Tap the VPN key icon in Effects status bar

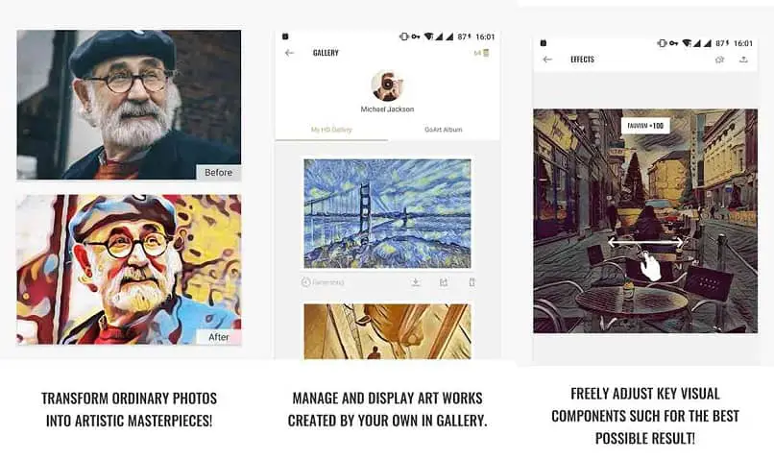click(x=674, y=43)
